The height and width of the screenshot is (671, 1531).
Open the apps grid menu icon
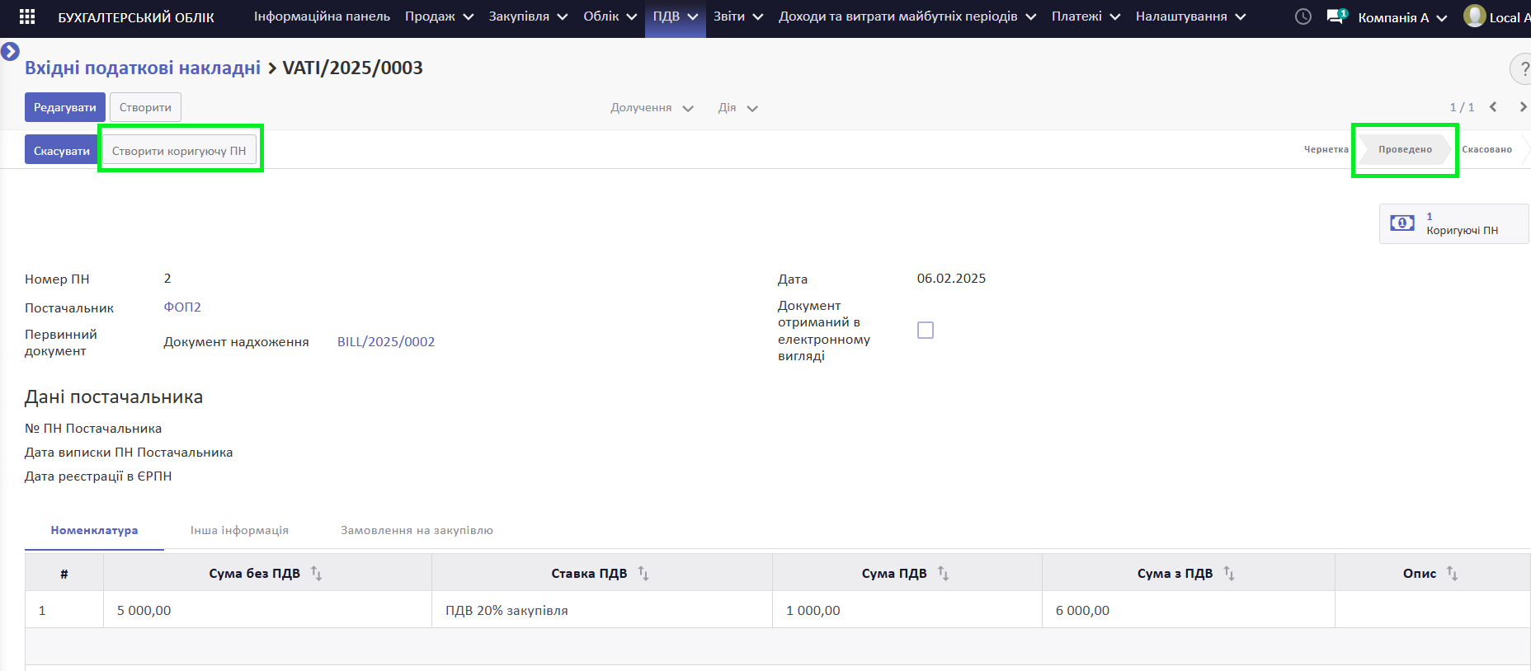pos(27,16)
